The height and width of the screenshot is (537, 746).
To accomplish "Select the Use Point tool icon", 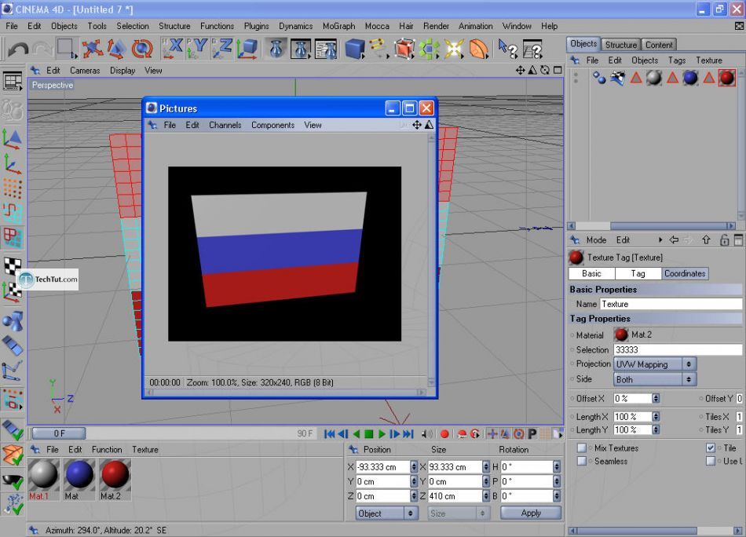I will pyautogui.click(x=13, y=188).
